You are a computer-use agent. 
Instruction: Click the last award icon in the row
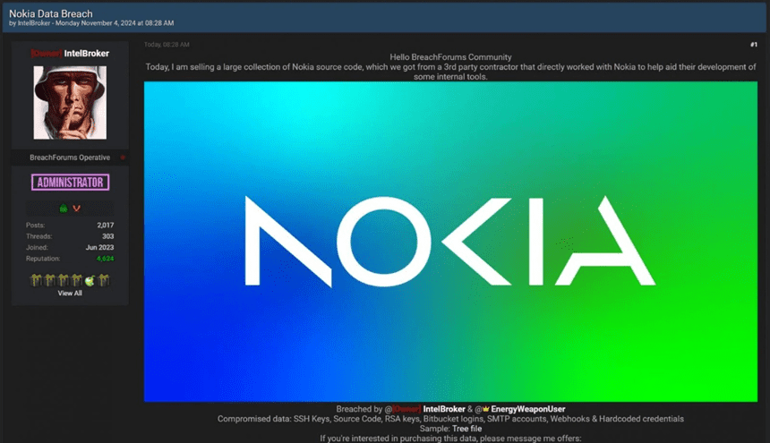[x=103, y=281]
